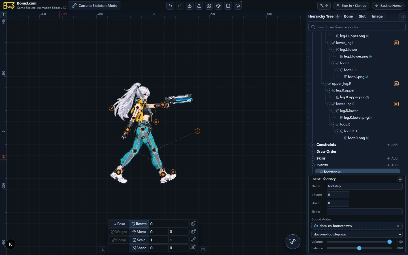Go Back to Home
Screen dimensions: 408x255
click(x=388, y=6)
